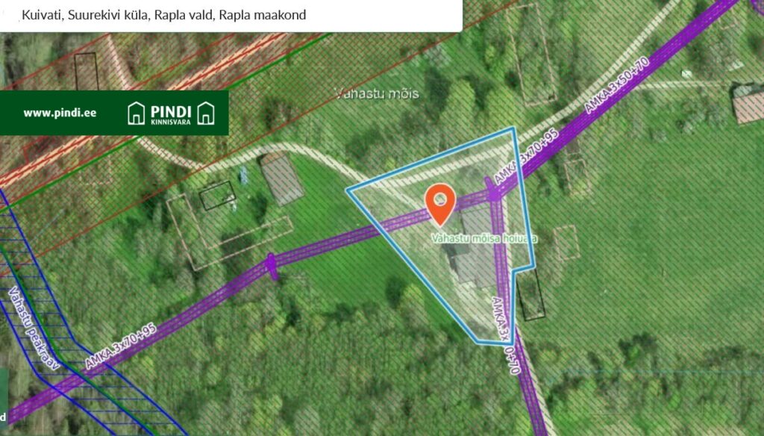764x436 pixels.
Task: Click the red-roofed building at the right edge
Action: point(748,104)
